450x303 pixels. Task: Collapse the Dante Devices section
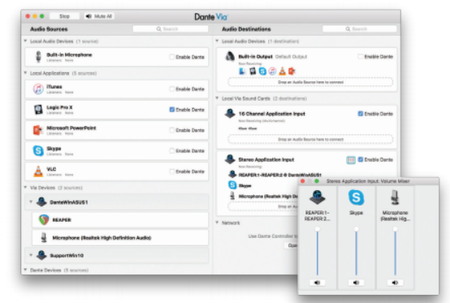point(25,270)
